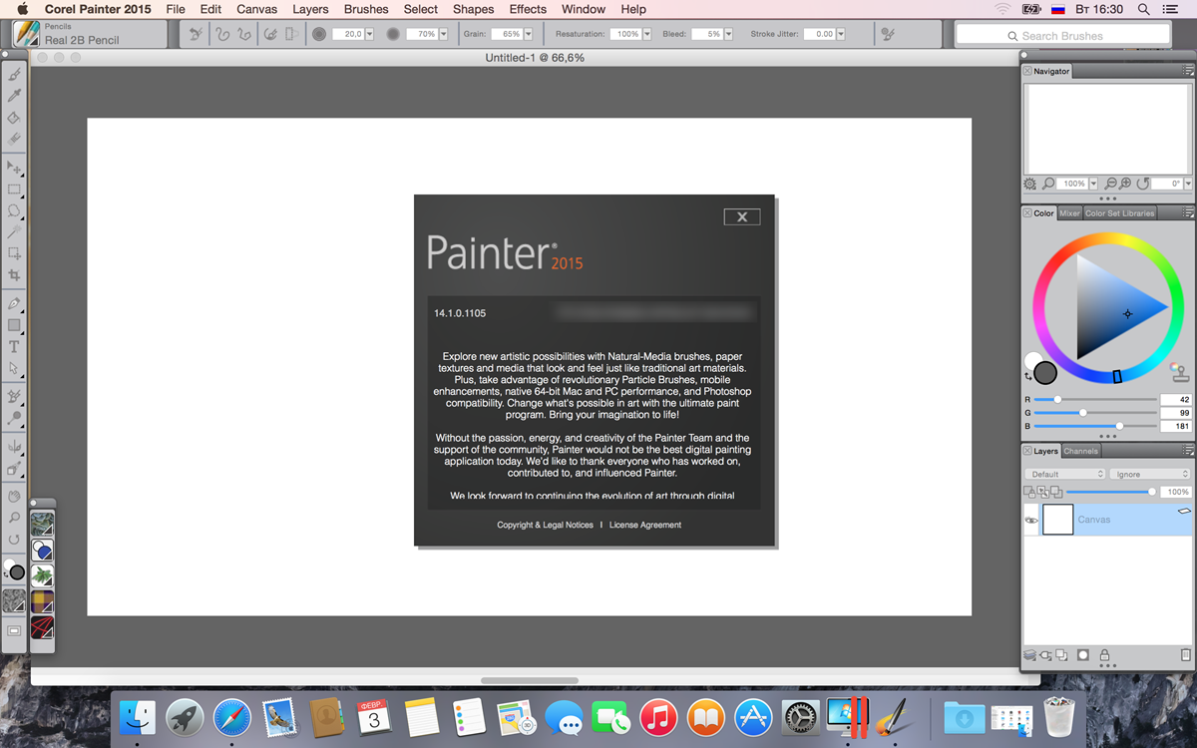Screen dimensions: 1197x748
Task: Open the Canvas menu
Action: [x=256, y=9]
